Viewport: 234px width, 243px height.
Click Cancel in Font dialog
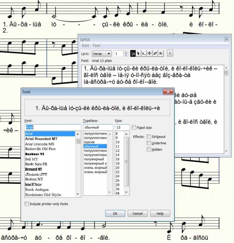click(137, 214)
